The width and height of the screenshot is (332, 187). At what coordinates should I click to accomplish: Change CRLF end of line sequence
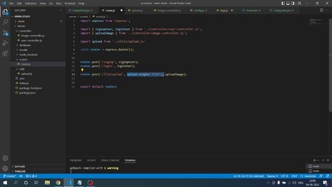(x=294, y=176)
